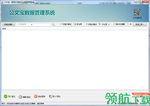Click the 20 records count field
The height and width of the screenshot is (106, 150).
(x=75, y=24)
